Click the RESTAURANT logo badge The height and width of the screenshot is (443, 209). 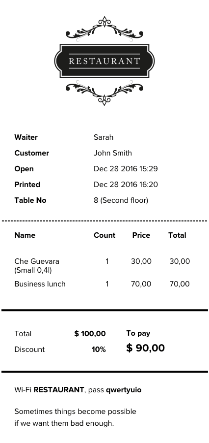[x=104, y=61]
